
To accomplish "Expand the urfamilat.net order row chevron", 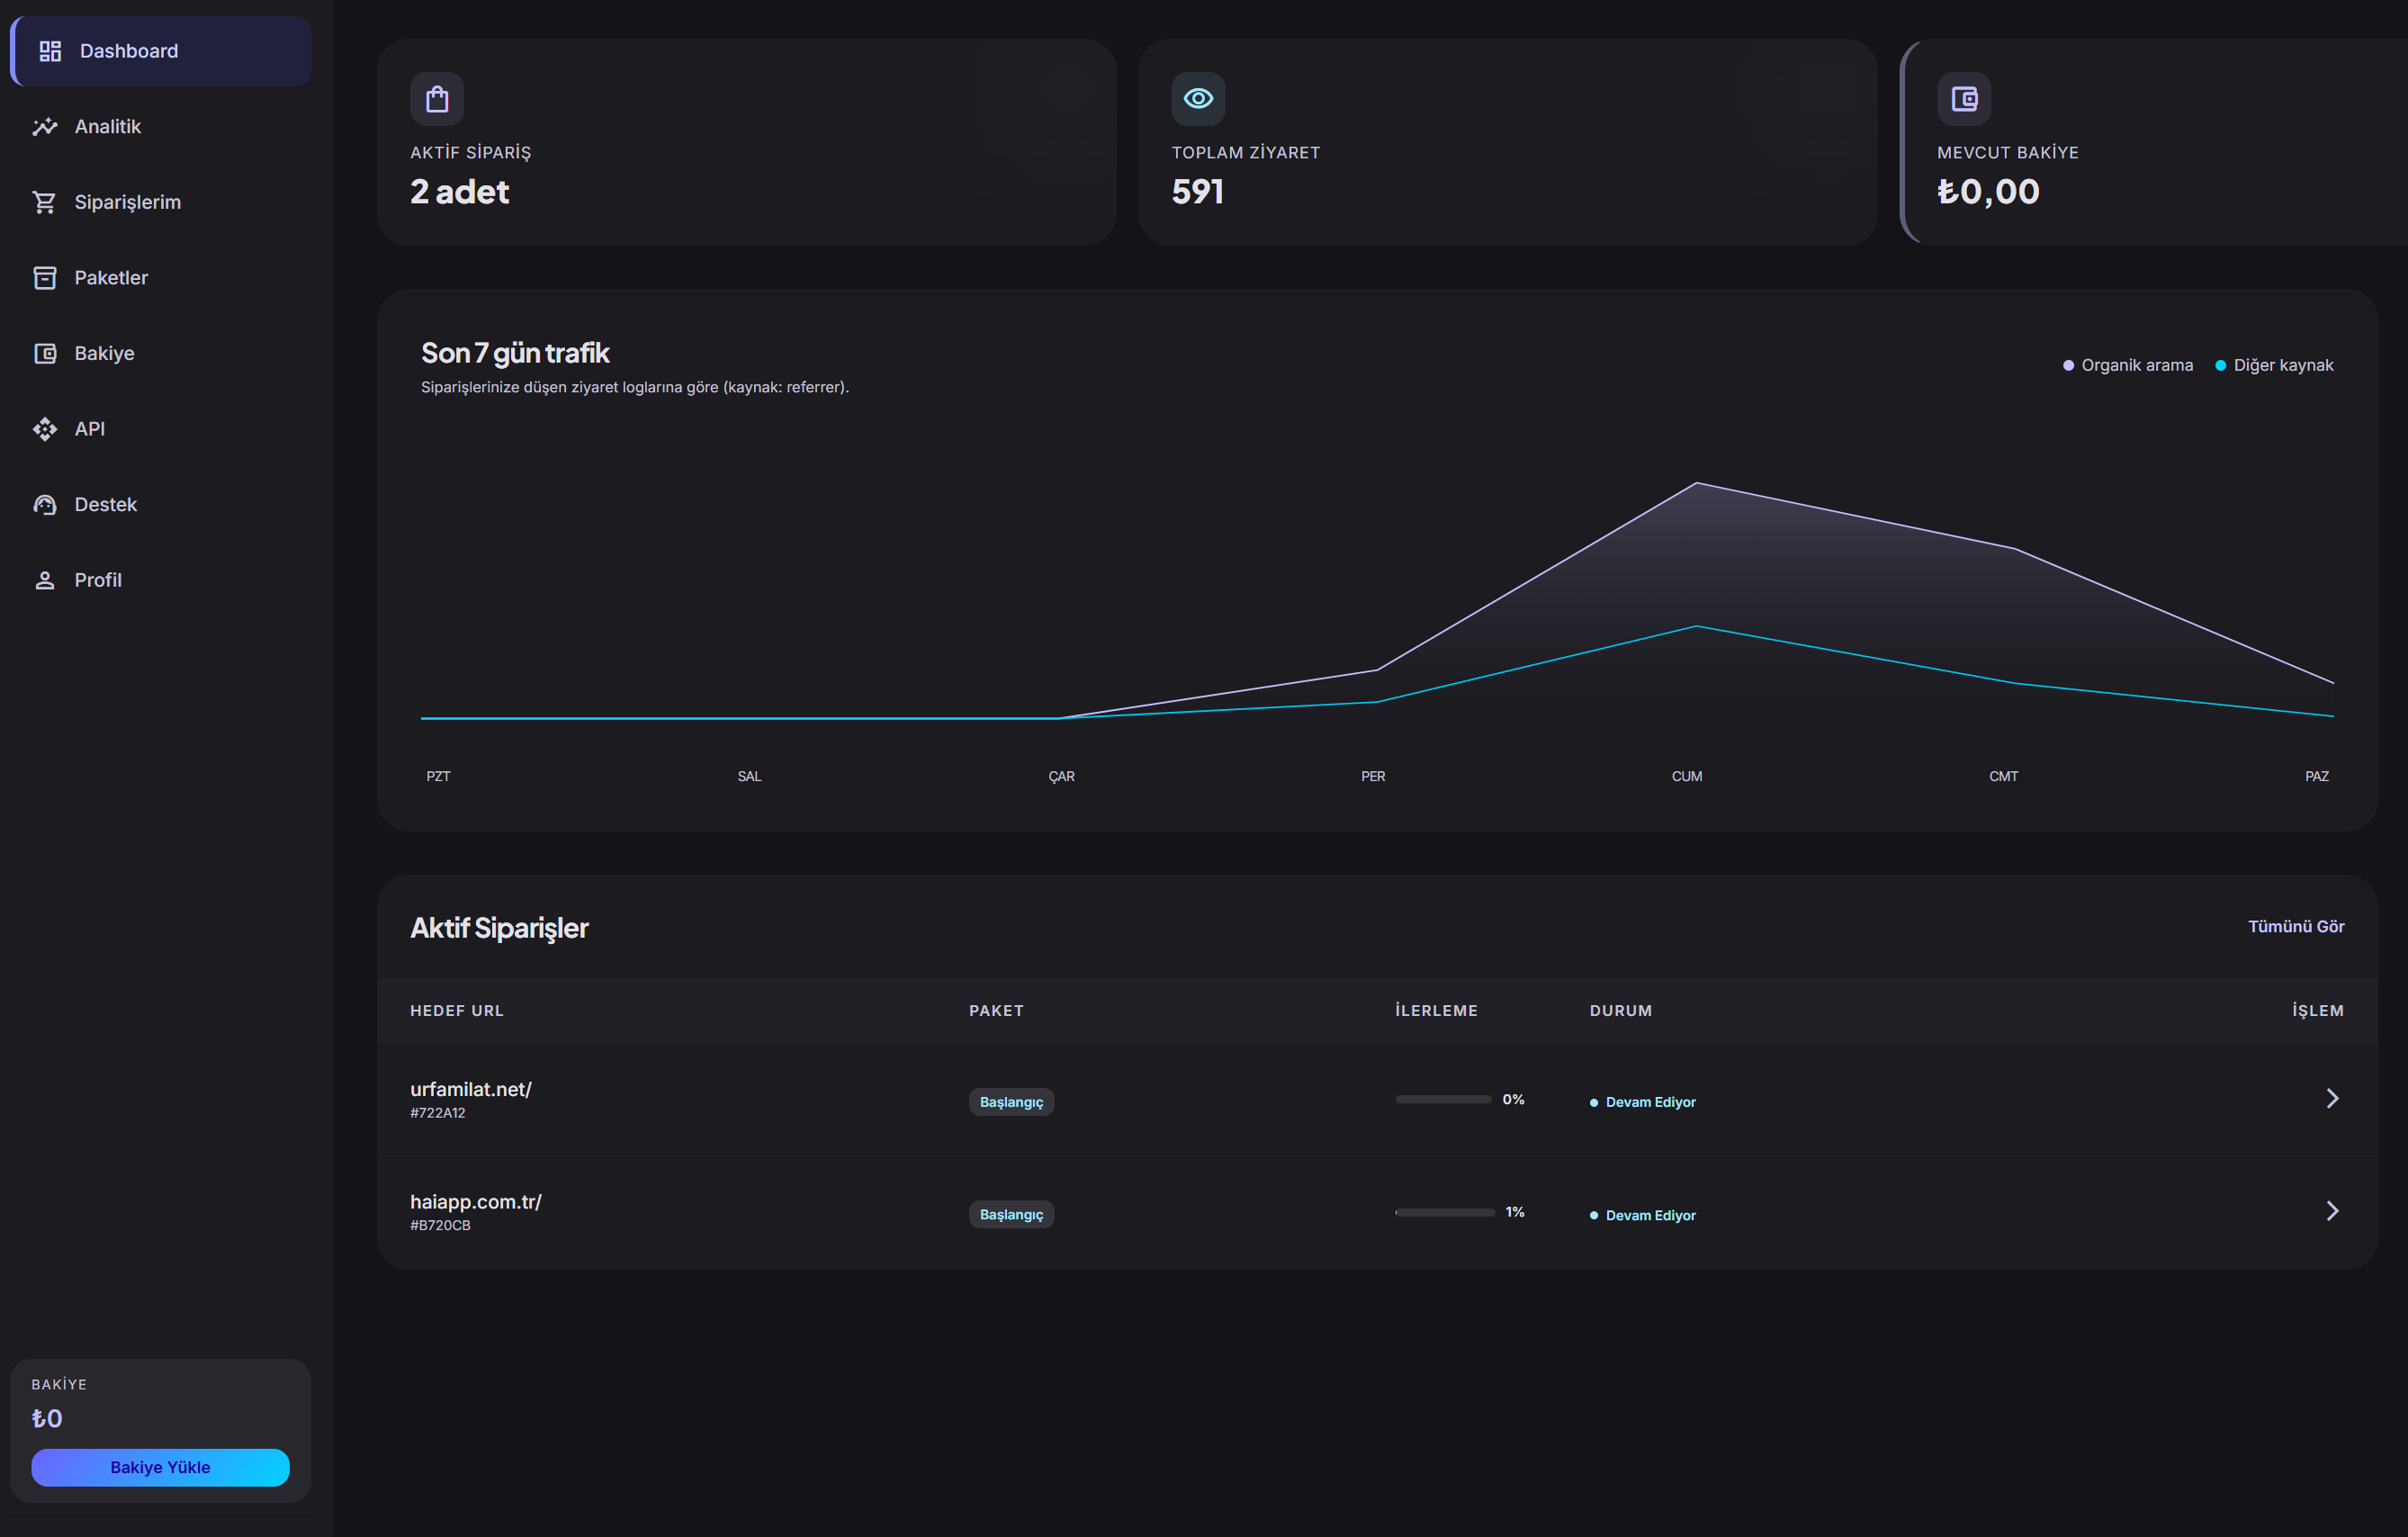I will [x=2332, y=1099].
